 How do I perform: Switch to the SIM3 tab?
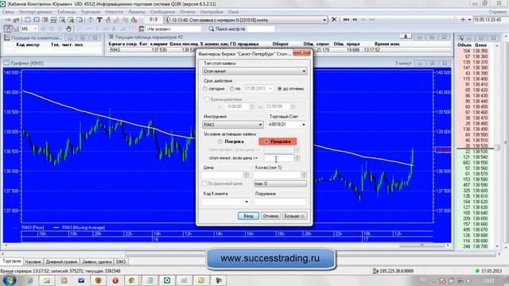(x=120, y=261)
